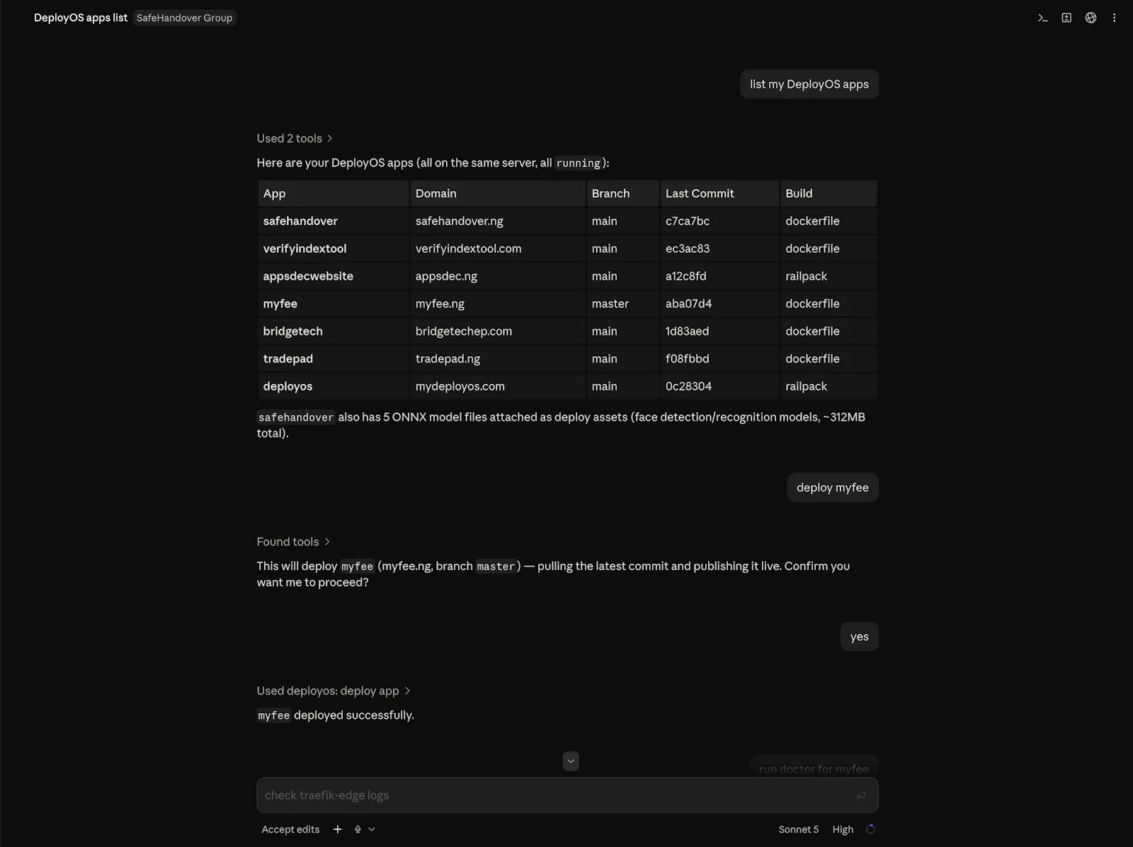Open the Sonnet 5 model selector
This screenshot has width=1133, height=847.
coord(798,829)
